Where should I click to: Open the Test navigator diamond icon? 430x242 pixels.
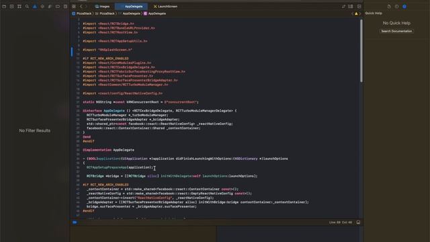(x=42, y=6)
